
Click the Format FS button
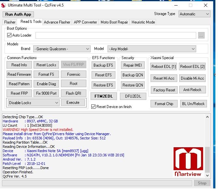46,74
